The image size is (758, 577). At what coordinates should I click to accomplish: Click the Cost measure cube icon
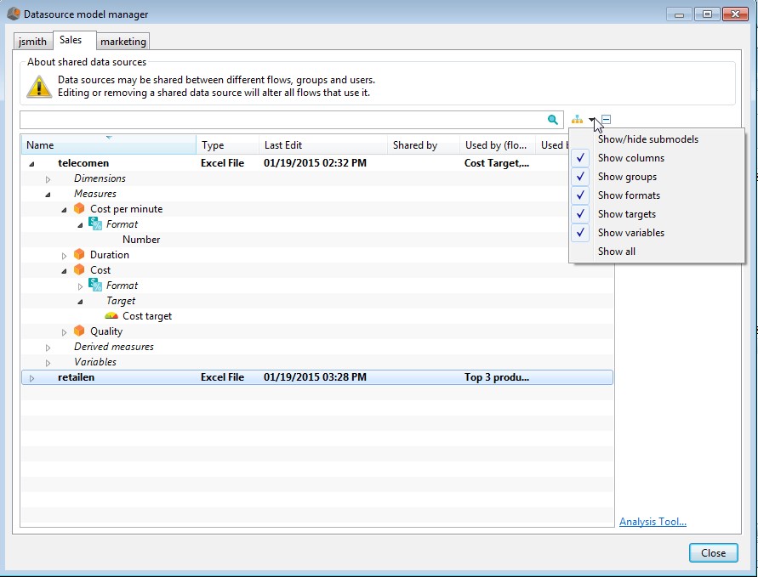pos(79,270)
